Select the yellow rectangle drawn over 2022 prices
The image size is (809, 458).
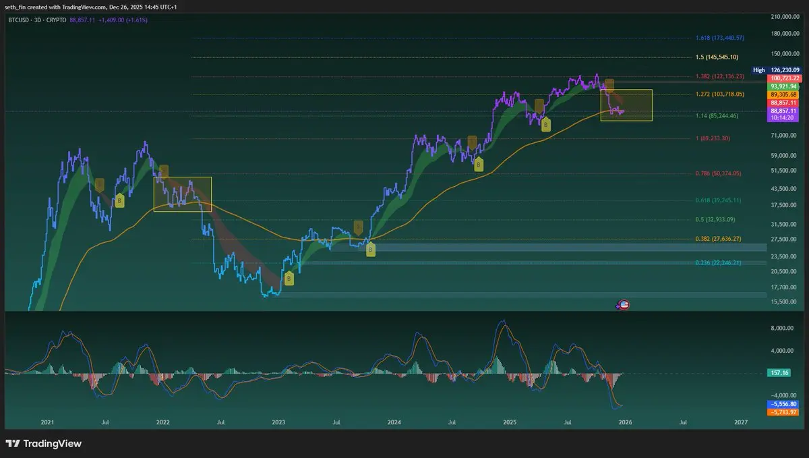click(183, 194)
